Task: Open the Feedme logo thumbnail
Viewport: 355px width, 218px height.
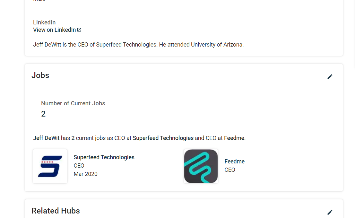Action: pos(201,166)
